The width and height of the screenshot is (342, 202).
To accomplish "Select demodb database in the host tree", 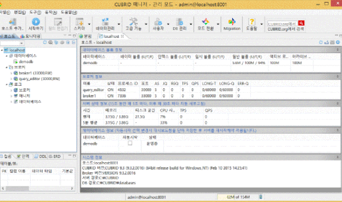I will click(26, 61).
